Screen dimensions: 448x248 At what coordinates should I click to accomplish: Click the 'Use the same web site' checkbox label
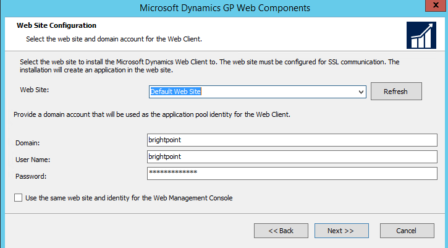[x=129, y=198]
